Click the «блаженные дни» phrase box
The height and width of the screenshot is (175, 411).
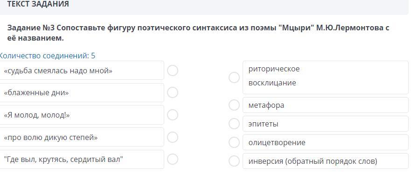(82, 92)
